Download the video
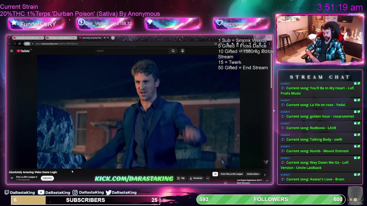The image size is (367, 206). [x=196, y=178]
